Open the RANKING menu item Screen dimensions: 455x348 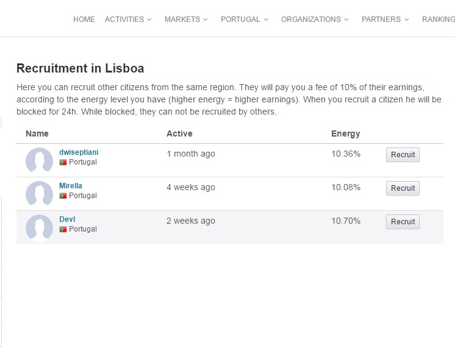438,20
